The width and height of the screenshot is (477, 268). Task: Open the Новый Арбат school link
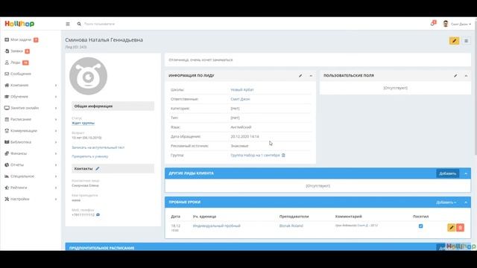tap(242, 89)
